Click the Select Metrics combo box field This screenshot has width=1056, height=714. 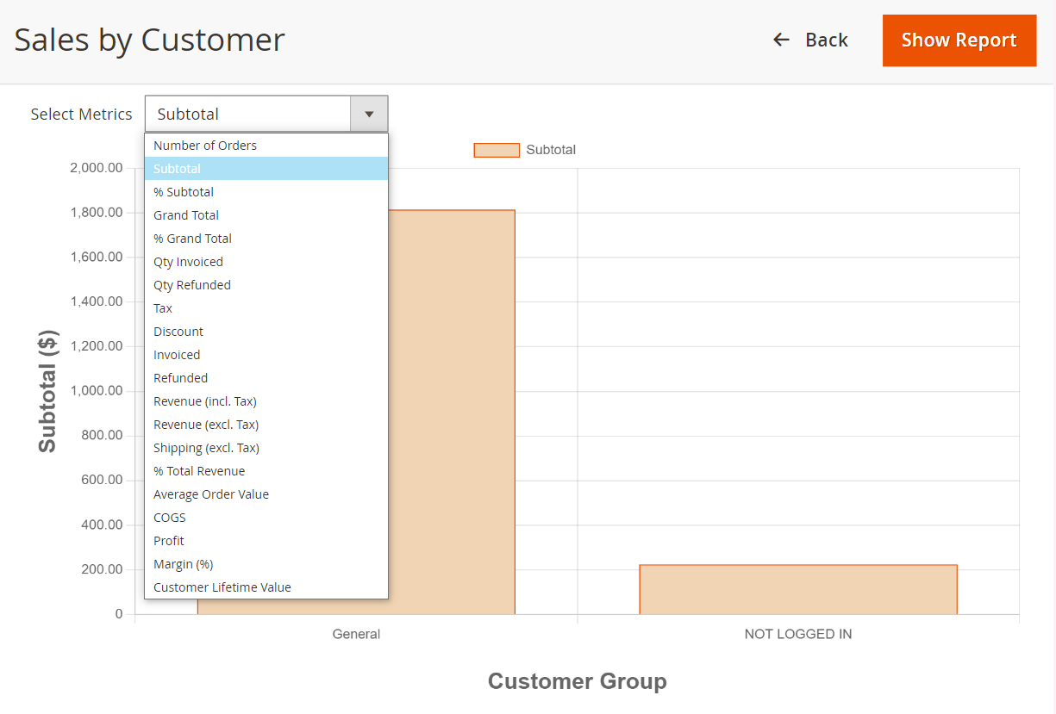(266, 114)
